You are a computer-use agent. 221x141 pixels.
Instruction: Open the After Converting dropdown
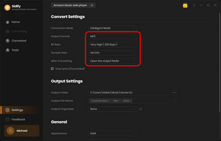tap(113, 61)
